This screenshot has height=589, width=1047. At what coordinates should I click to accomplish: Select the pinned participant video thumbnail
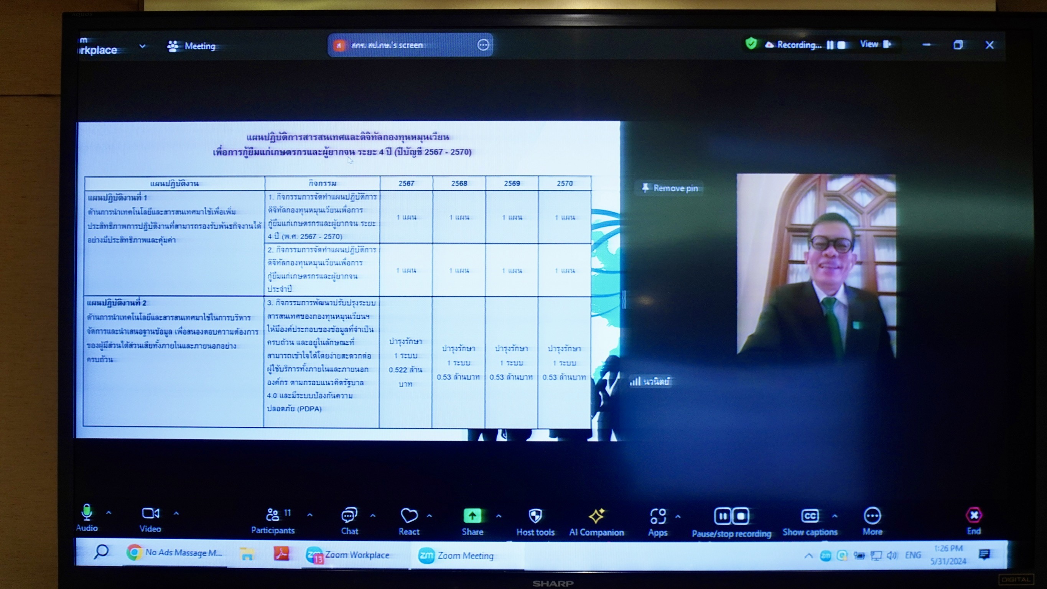click(816, 266)
